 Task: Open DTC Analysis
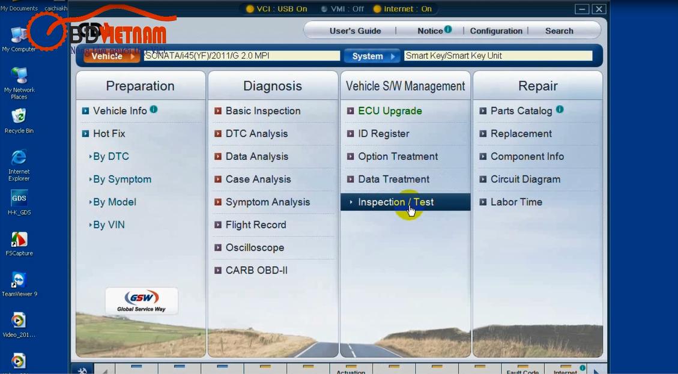click(x=256, y=134)
